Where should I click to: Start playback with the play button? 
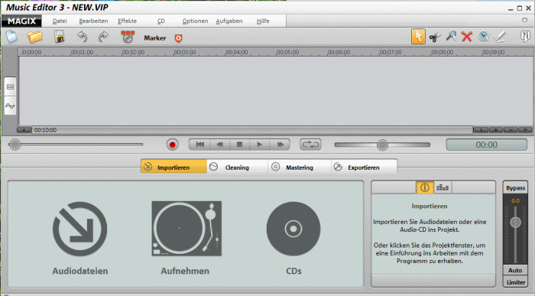tap(259, 145)
